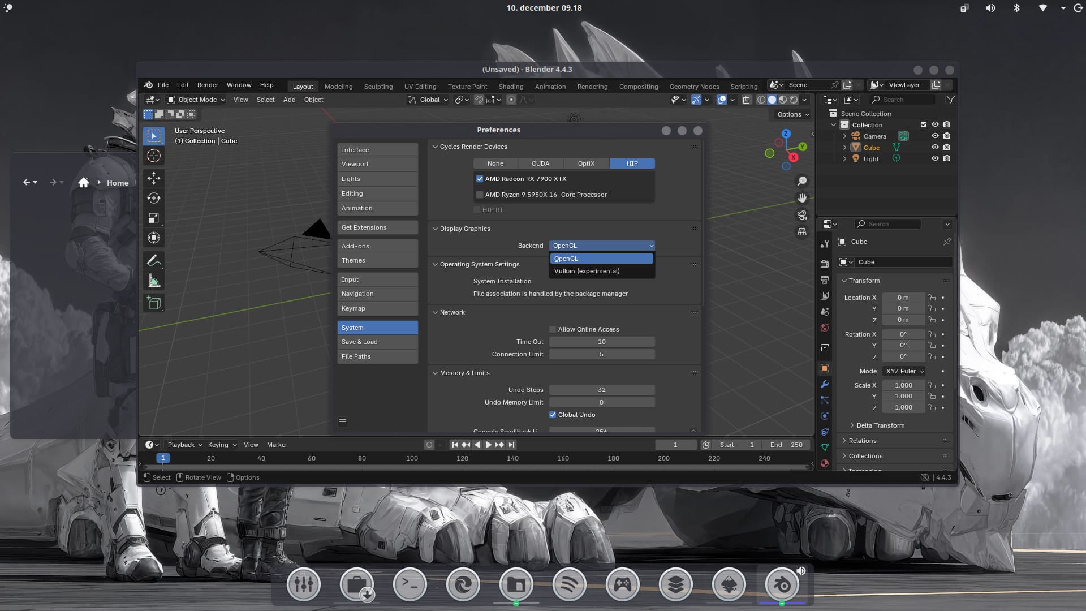Open the Themes preferences tab
The image size is (1086, 611).
pos(377,260)
